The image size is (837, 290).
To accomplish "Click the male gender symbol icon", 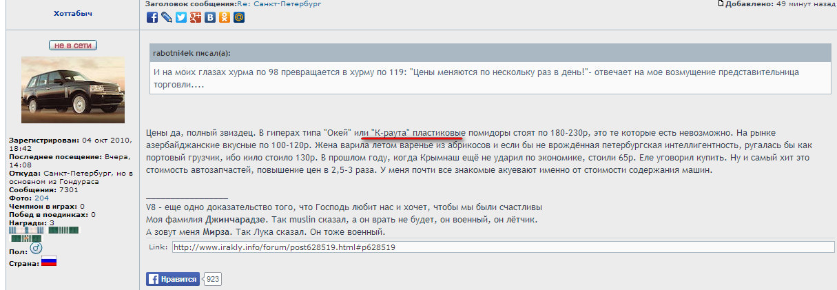I will click(37, 248).
